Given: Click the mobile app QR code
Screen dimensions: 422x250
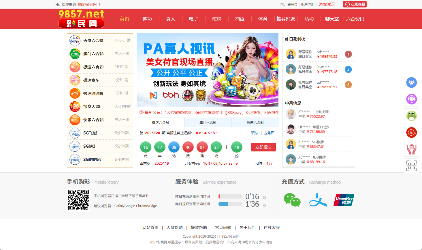Looking at the screenshot, I should point(78,200).
